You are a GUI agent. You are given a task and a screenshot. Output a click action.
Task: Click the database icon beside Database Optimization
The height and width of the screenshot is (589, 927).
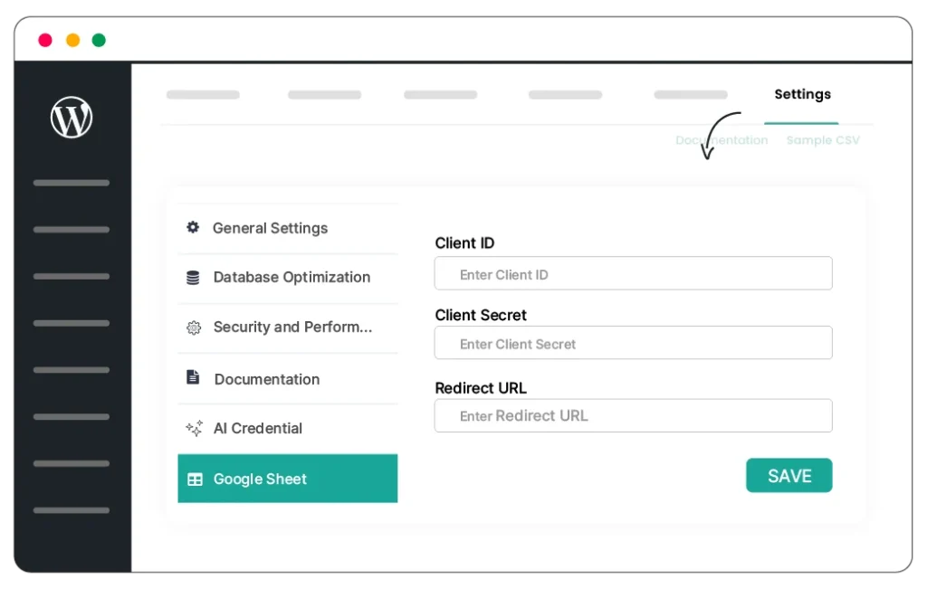click(x=193, y=277)
